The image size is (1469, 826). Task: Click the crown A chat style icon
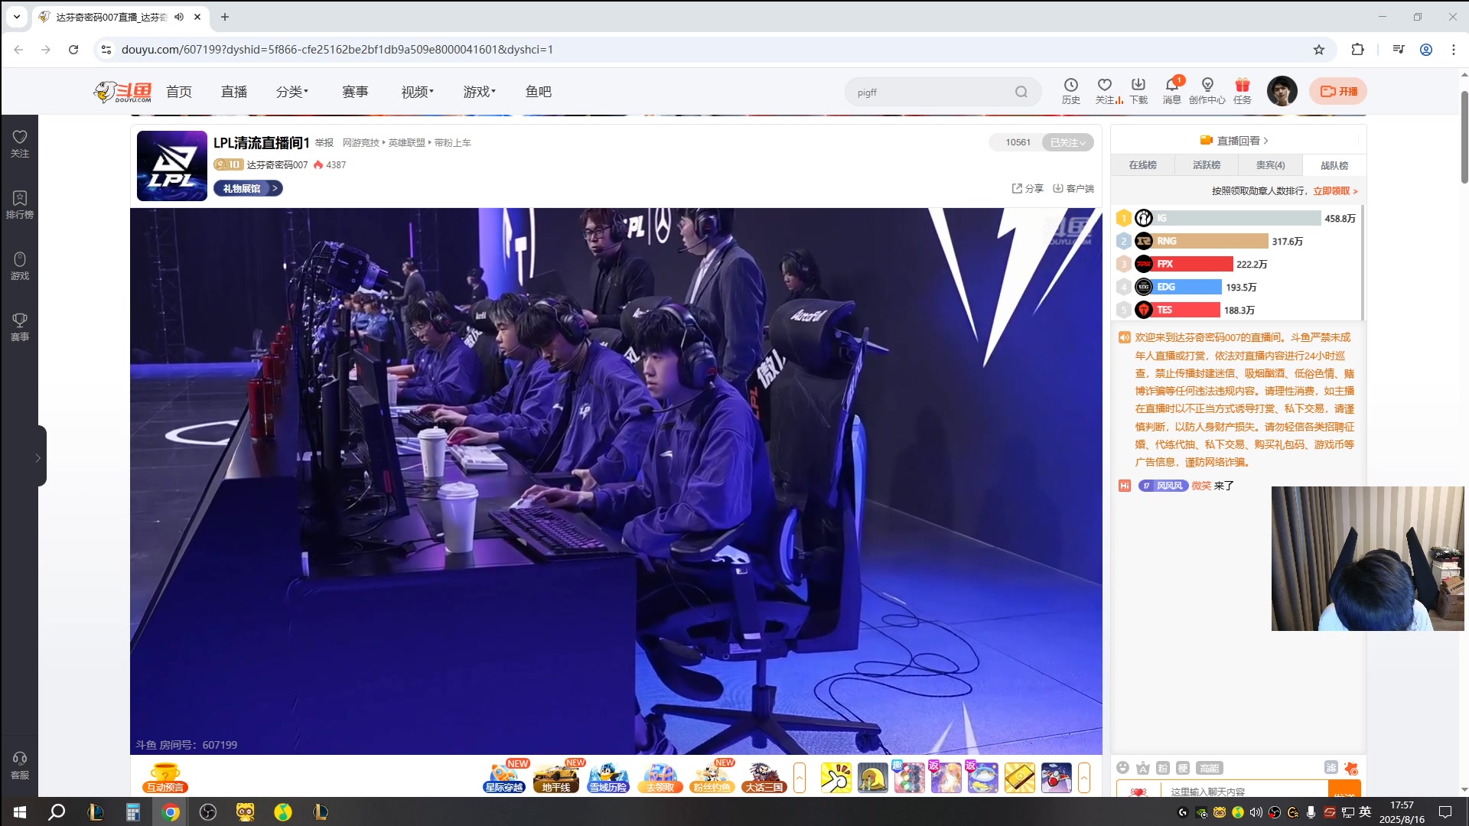pyautogui.click(x=1143, y=768)
